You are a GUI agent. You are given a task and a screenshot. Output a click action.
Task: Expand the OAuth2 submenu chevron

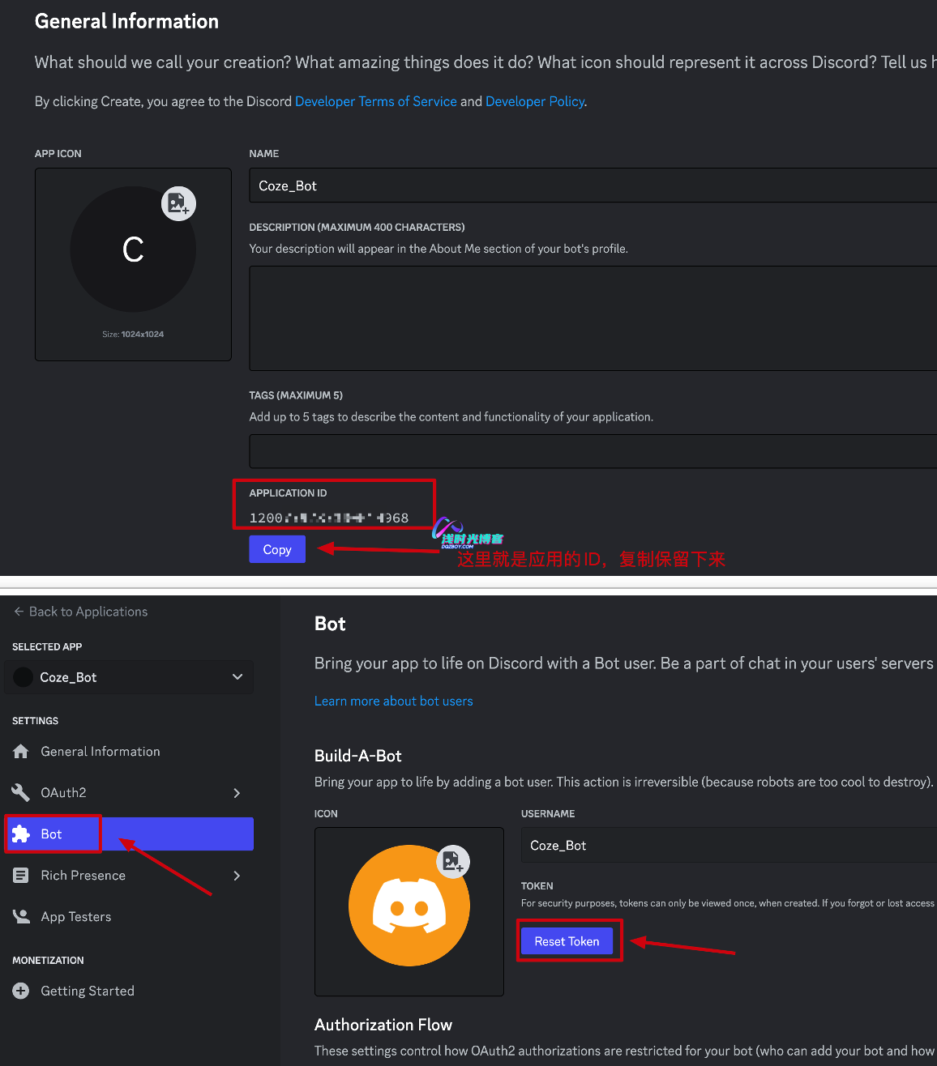[237, 793]
